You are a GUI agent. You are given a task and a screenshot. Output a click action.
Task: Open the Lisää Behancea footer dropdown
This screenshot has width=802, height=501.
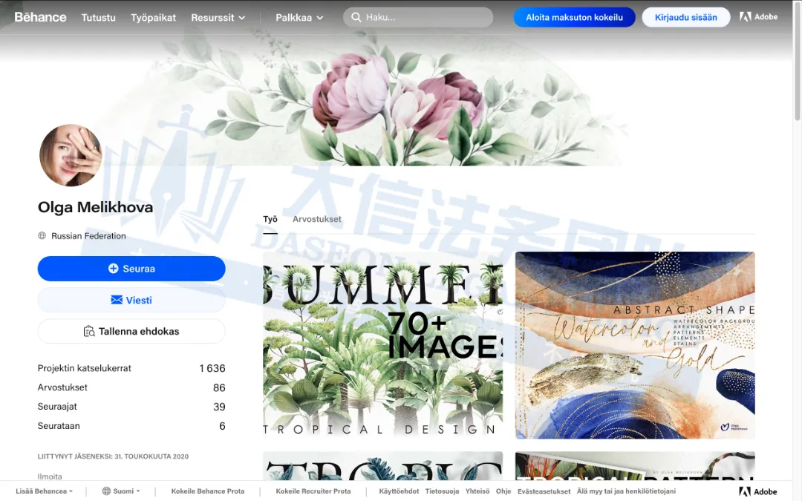click(44, 491)
